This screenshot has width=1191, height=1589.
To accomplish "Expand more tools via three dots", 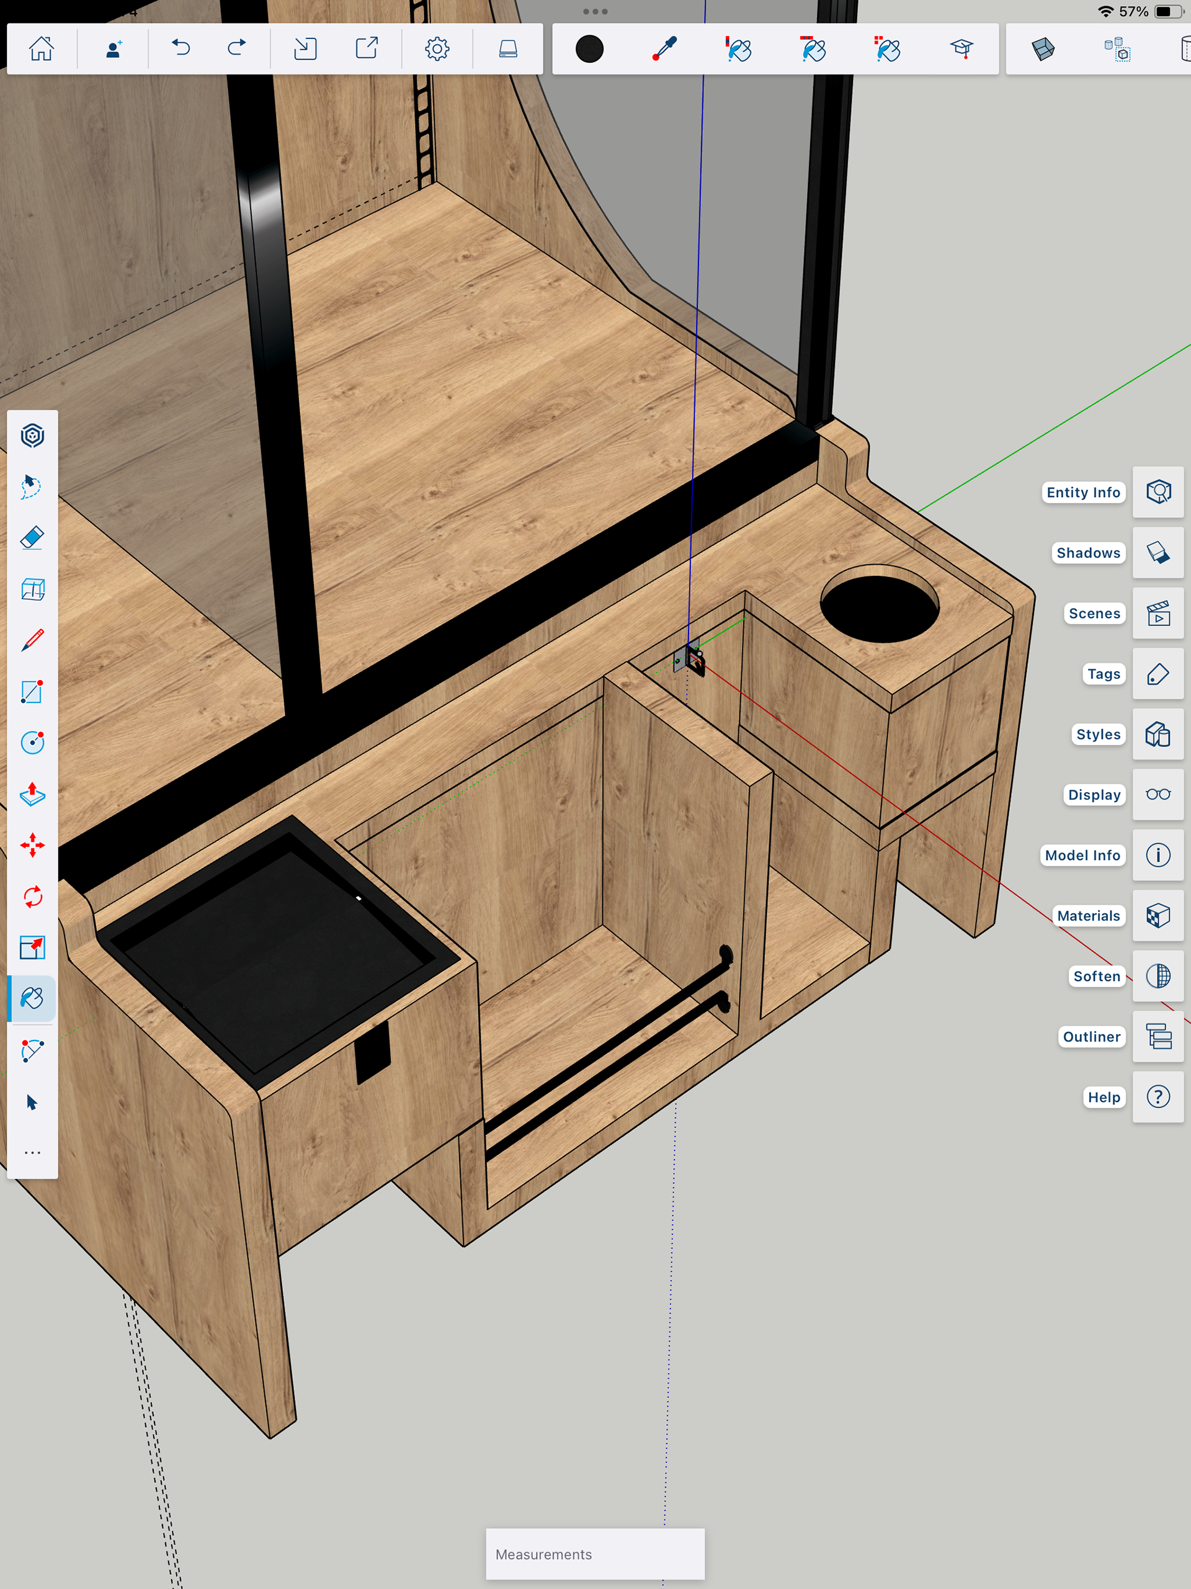I will 32,1152.
